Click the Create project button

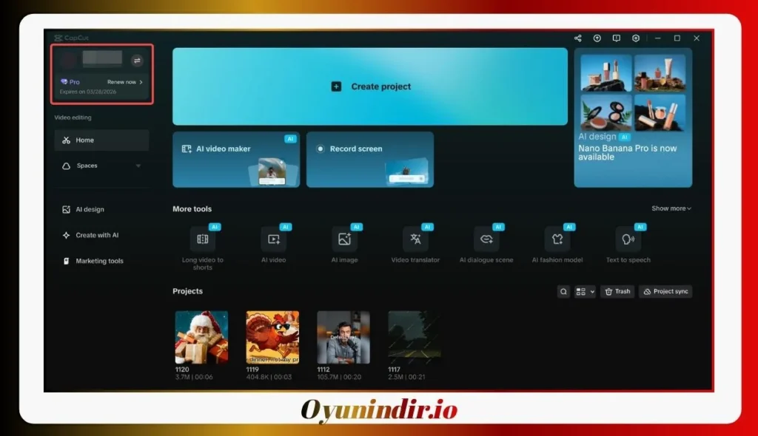[370, 86]
